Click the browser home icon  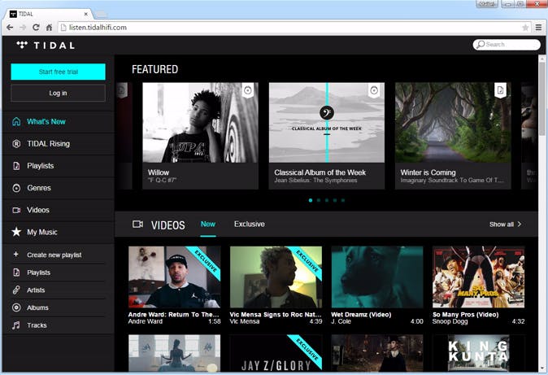click(x=50, y=28)
